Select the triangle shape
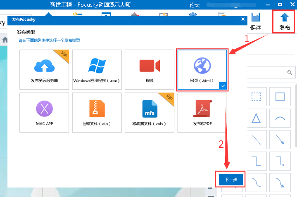This screenshot has width=297, height=197. point(256,118)
